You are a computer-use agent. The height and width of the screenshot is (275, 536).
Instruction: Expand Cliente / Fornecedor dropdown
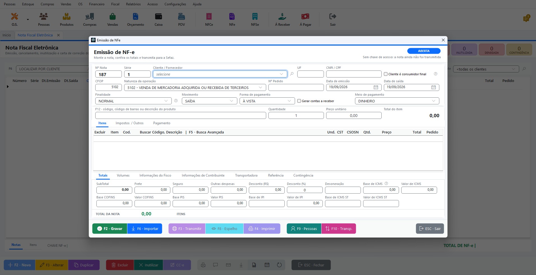(281, 74)
